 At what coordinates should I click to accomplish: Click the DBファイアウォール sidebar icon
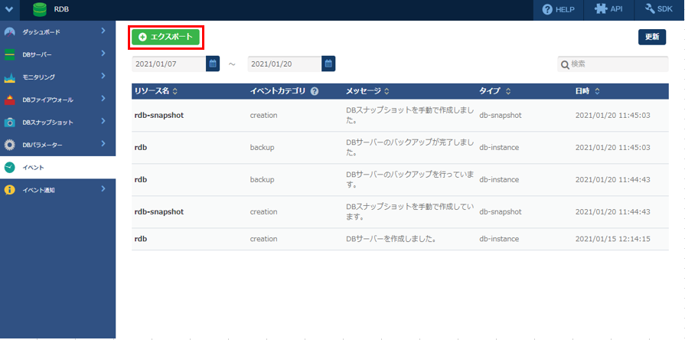tap(10, 100)
